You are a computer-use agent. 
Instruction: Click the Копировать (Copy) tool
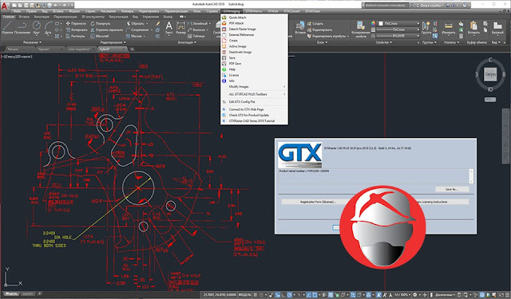[77, 30]
